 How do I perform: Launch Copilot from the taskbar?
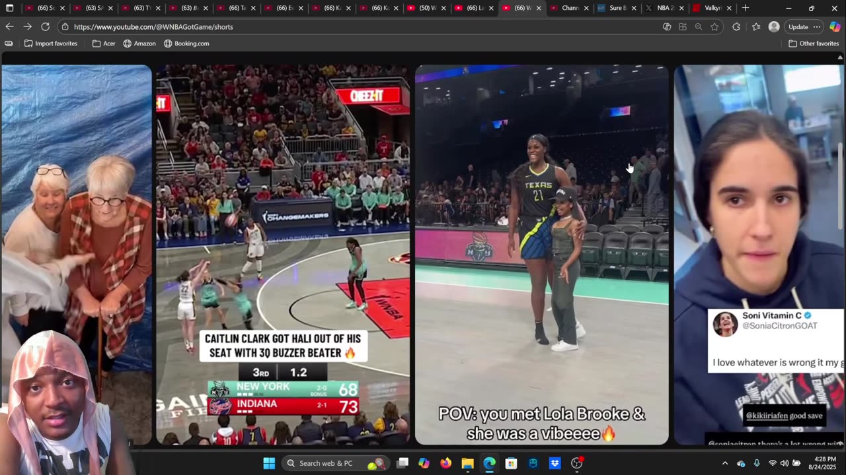tap(424, 463)
